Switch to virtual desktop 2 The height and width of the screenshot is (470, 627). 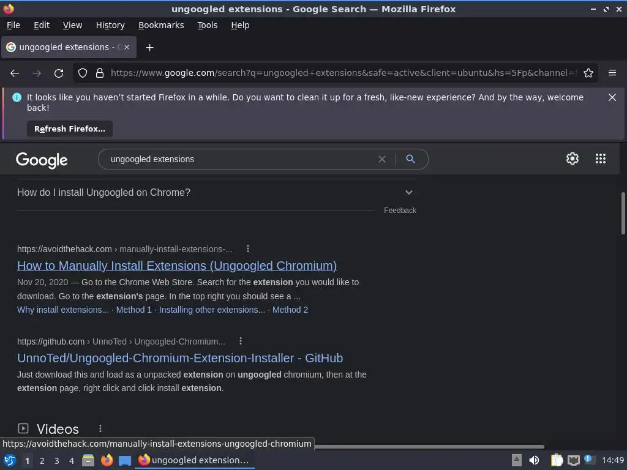pyautogui.click(x=42, y=461)
